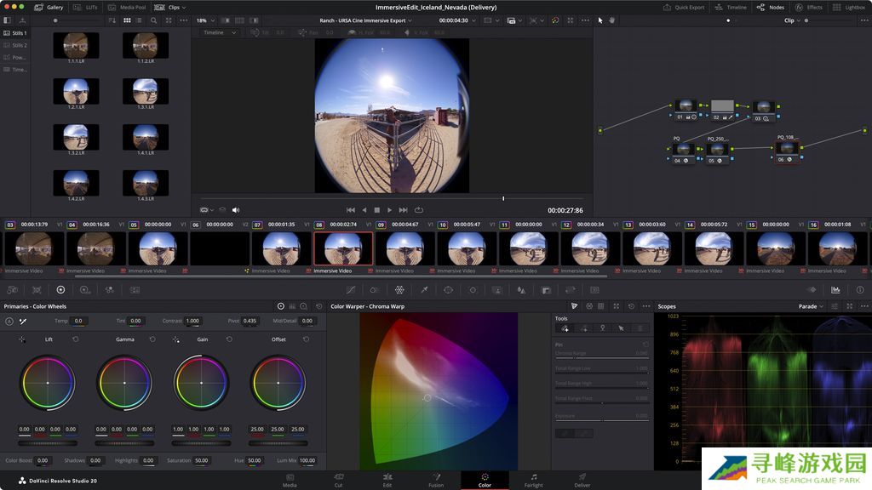
Task: Select clip 09 thumbnail in timeline
Action: 404,248
